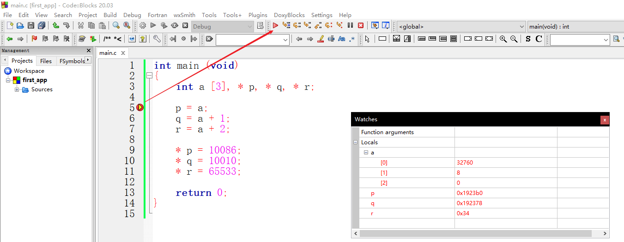Click the Watches horizontal scrollbar
The width and height of the screenshot is (624, 242).
click(480, 233)
